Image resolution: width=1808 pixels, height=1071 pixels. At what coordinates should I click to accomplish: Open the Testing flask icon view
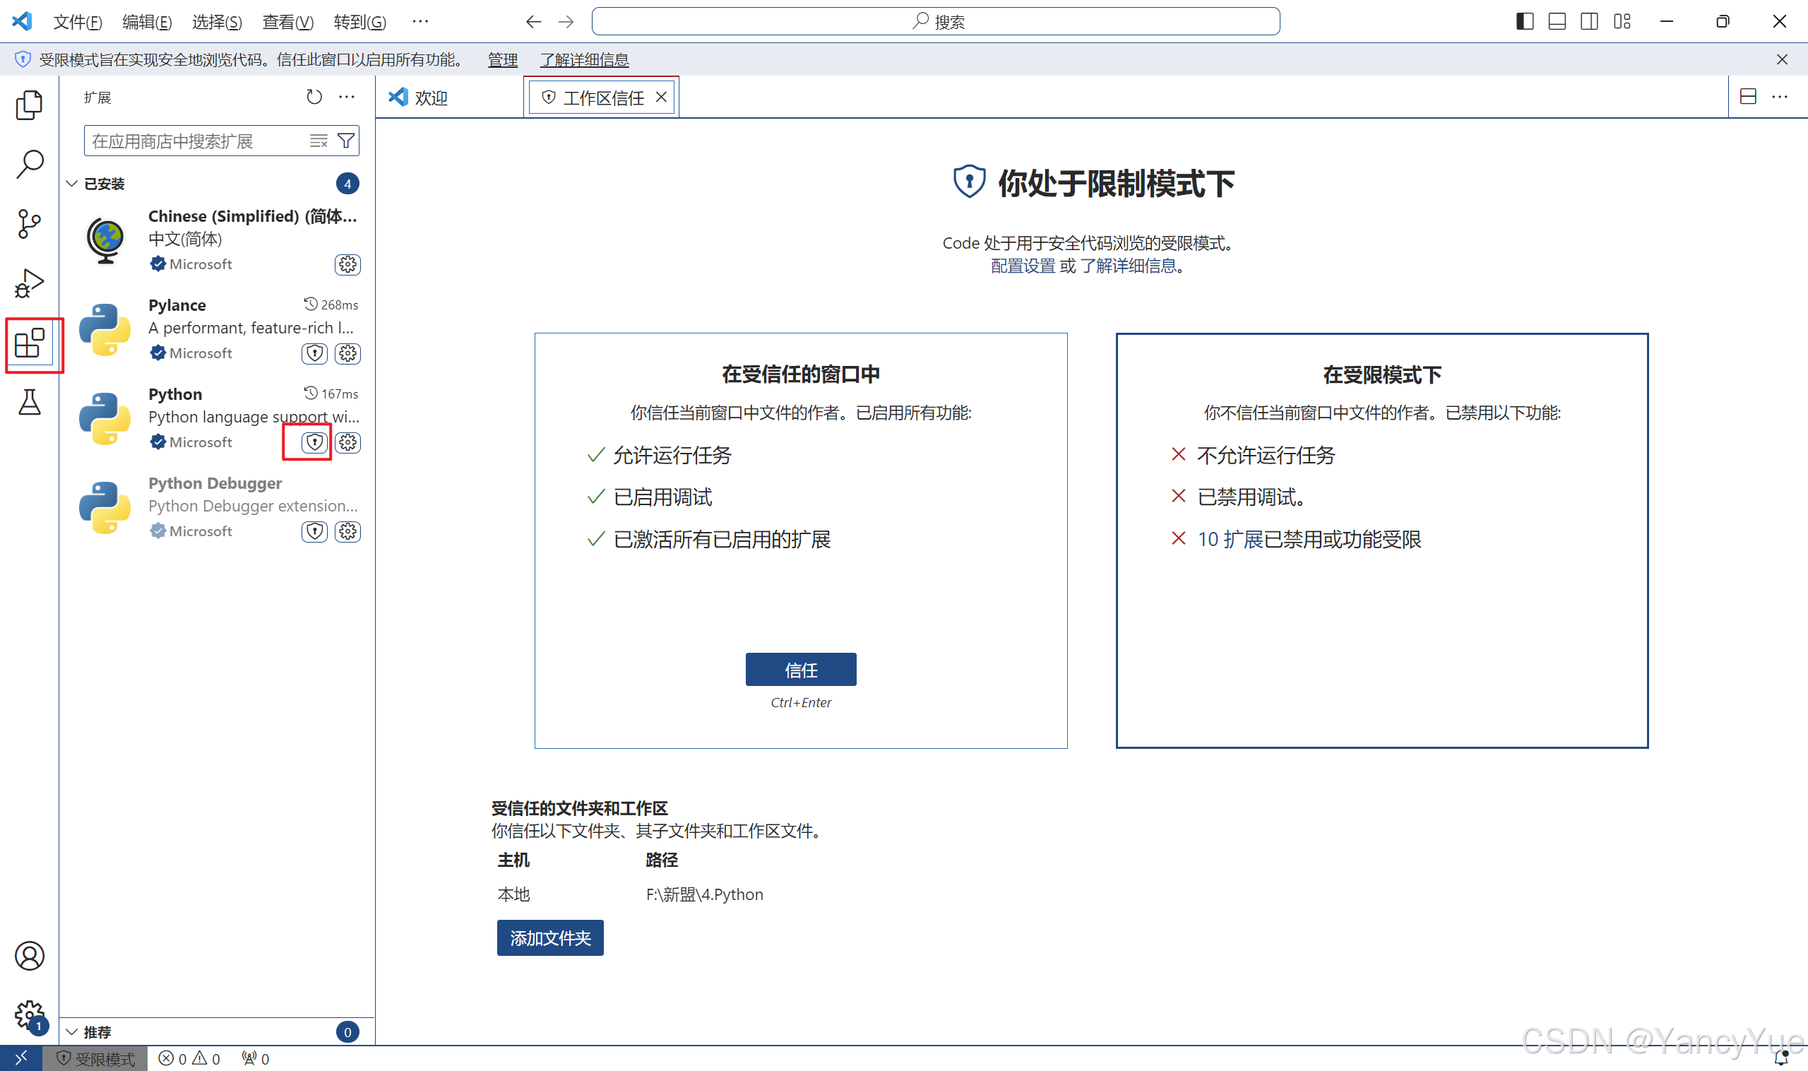tap(29, 403)
